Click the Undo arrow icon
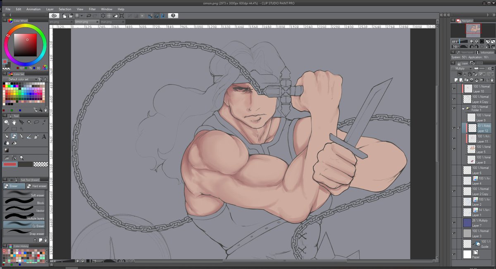 pyautogui.click(x=89, y=15)
